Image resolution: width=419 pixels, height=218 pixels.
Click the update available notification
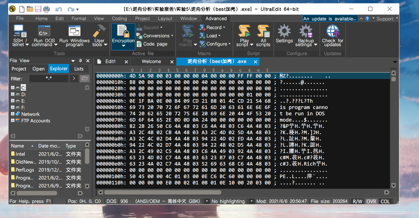[330, 18]
